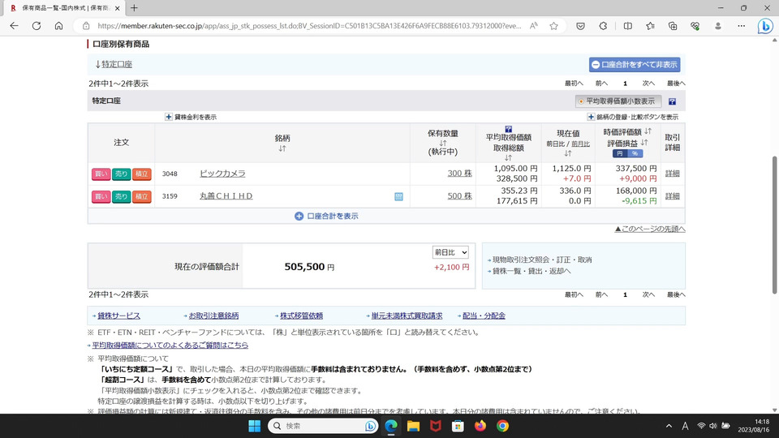Open Microsoft Store from taskbar
The width and height of the screenshot is (779, 438).
point(458,426)
